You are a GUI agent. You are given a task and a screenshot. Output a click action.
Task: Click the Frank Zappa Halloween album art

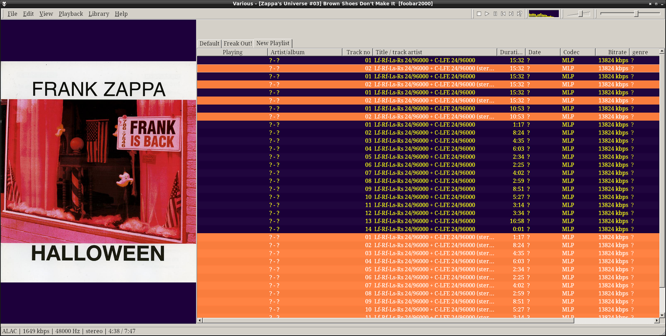point(98,172)
